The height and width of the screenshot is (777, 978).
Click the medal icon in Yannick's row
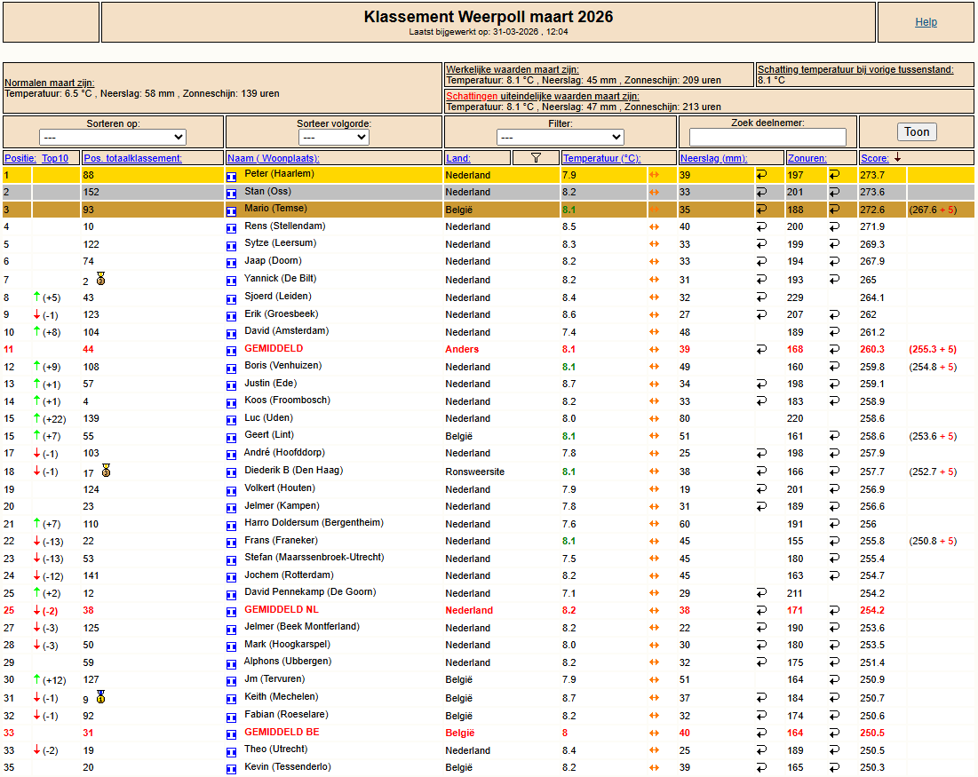pyautogui.click(x=101, y=279)
